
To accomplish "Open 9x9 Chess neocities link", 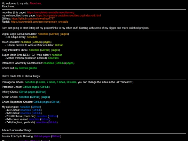I will coord(25,113).
